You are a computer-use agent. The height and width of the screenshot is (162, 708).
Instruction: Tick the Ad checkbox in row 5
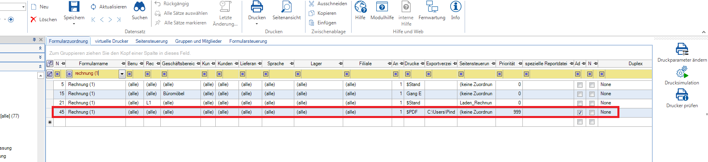coord(580,85)
